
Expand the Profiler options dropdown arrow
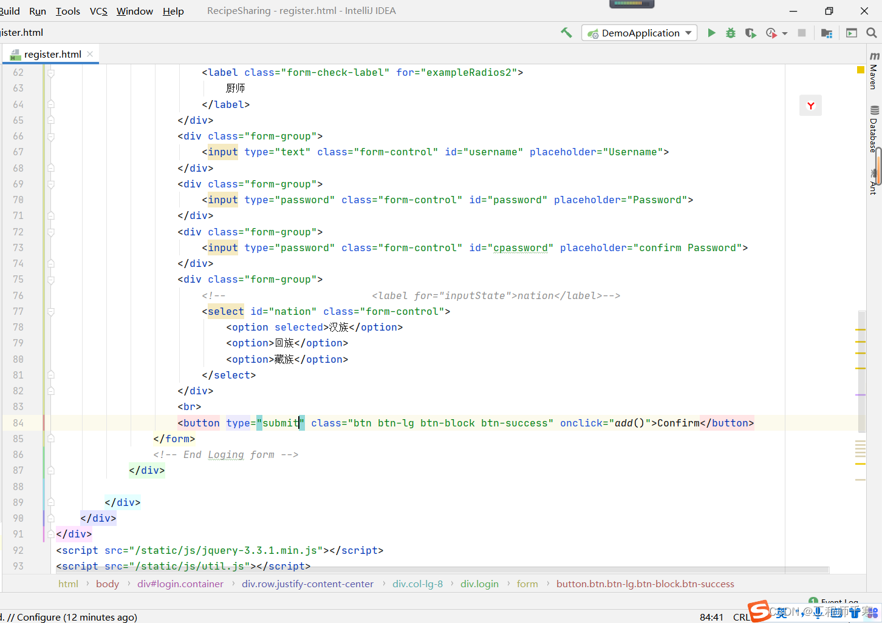[x=785, y=33]
